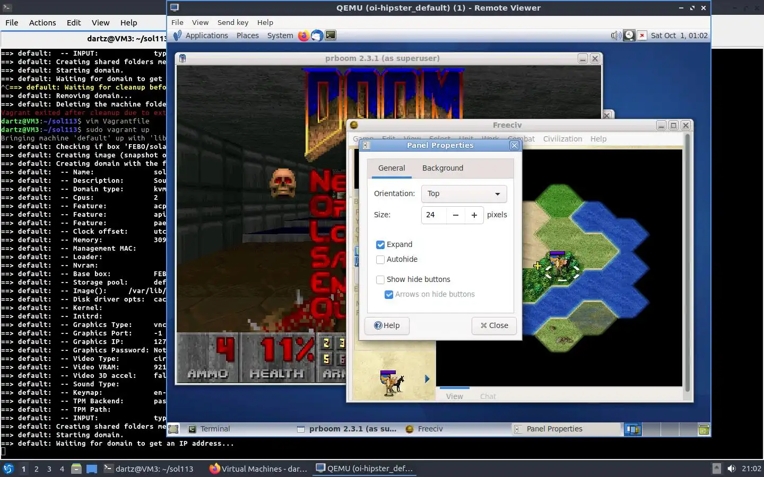This screenshot has height=477, width=764.
Task: Open Freeciv Civilization menu
Action: pos(562,139)
